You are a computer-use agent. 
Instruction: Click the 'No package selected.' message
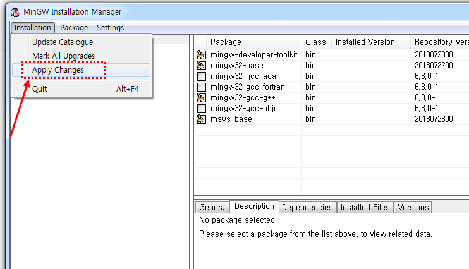click(238, 220)
